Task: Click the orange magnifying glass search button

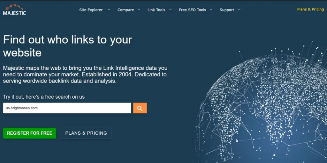Action: click(x=140, y=108)
